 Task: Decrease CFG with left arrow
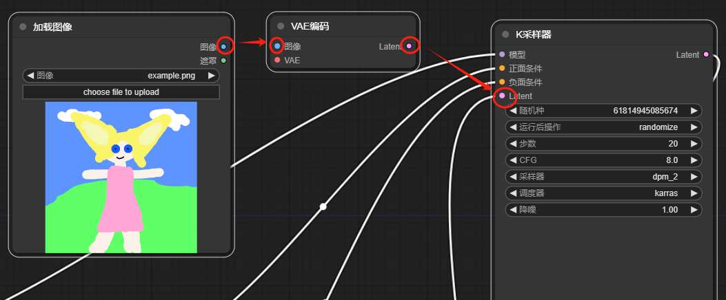point(513,160)
